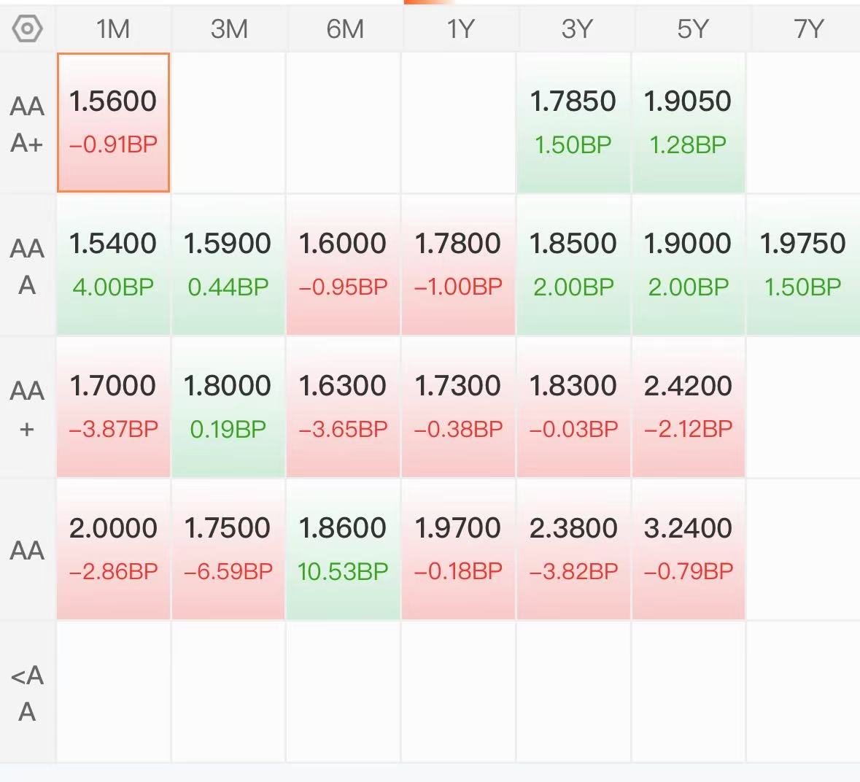Click the AAA 1M cell with 4.00BP

pos(114,265)
